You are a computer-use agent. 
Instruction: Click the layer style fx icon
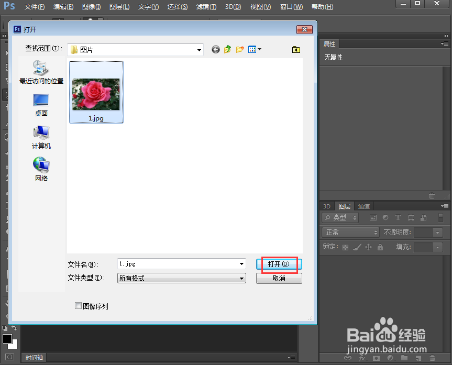point(362,358)
